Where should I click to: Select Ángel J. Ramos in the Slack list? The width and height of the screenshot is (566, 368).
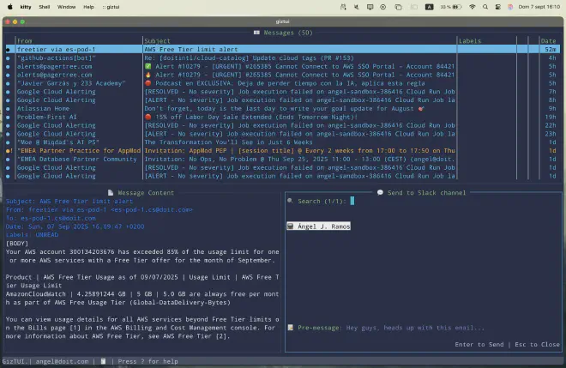(x=318, y=226)
